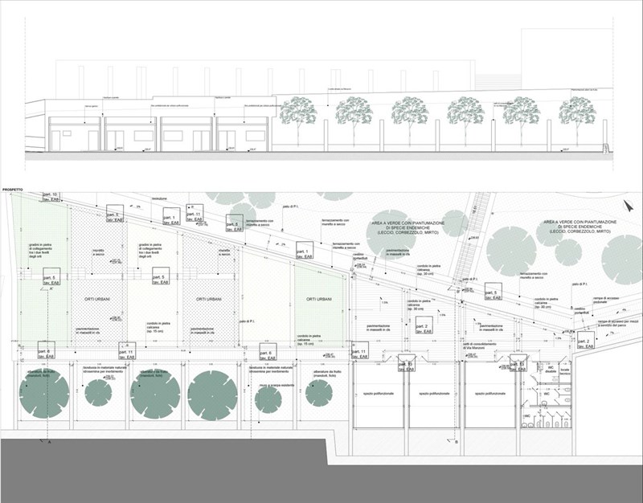Select the PROSPETTO drawing title
Image resolution: width=643 pixels, height=503 pixels.
13,190
